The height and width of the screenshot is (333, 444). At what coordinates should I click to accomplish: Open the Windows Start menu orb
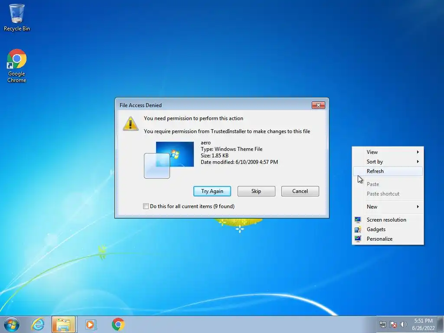(12, 324)
